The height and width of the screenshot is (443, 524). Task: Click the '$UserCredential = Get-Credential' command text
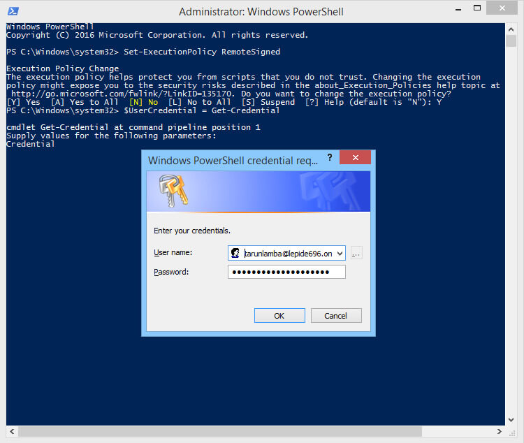pos(202,110)
